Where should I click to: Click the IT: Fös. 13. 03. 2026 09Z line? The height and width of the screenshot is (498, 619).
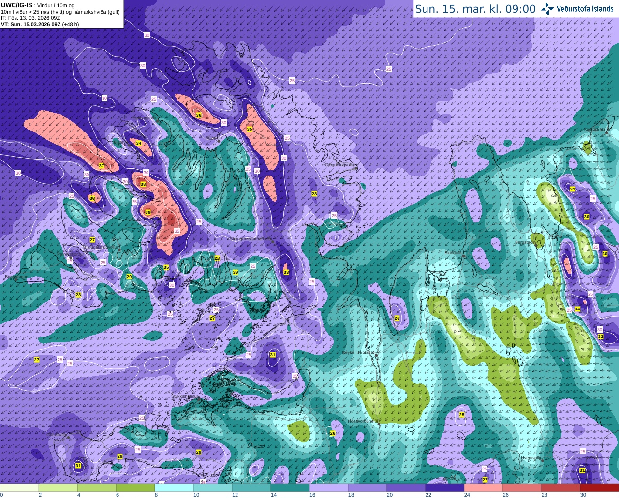click(x=30, y=18)
